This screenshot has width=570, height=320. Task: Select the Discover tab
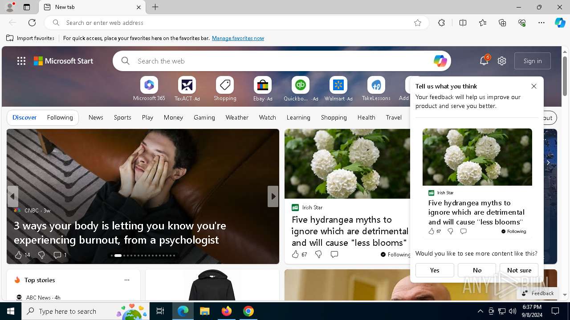24,117
